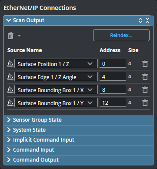Image resolution: width=157 pixels, height=169 pixels.
Task: Open the Surface Position 1 / Z source dropdown
Action: [56, 63]
